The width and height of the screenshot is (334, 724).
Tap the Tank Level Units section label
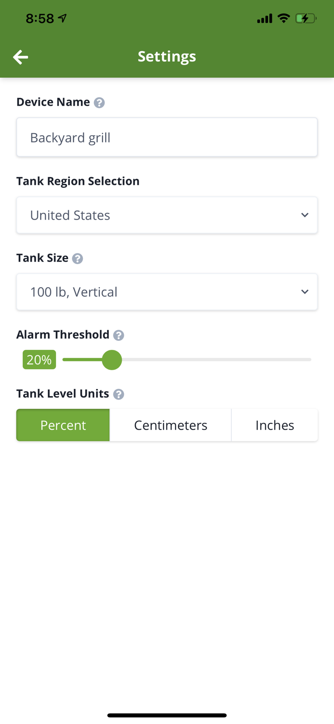coord(63,394)
